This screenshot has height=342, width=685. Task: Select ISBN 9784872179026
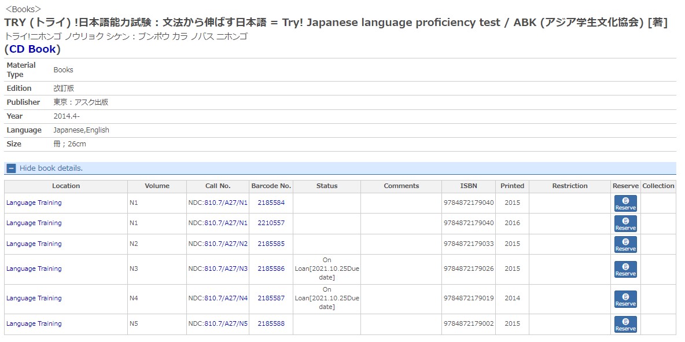[x=469, y=269]
